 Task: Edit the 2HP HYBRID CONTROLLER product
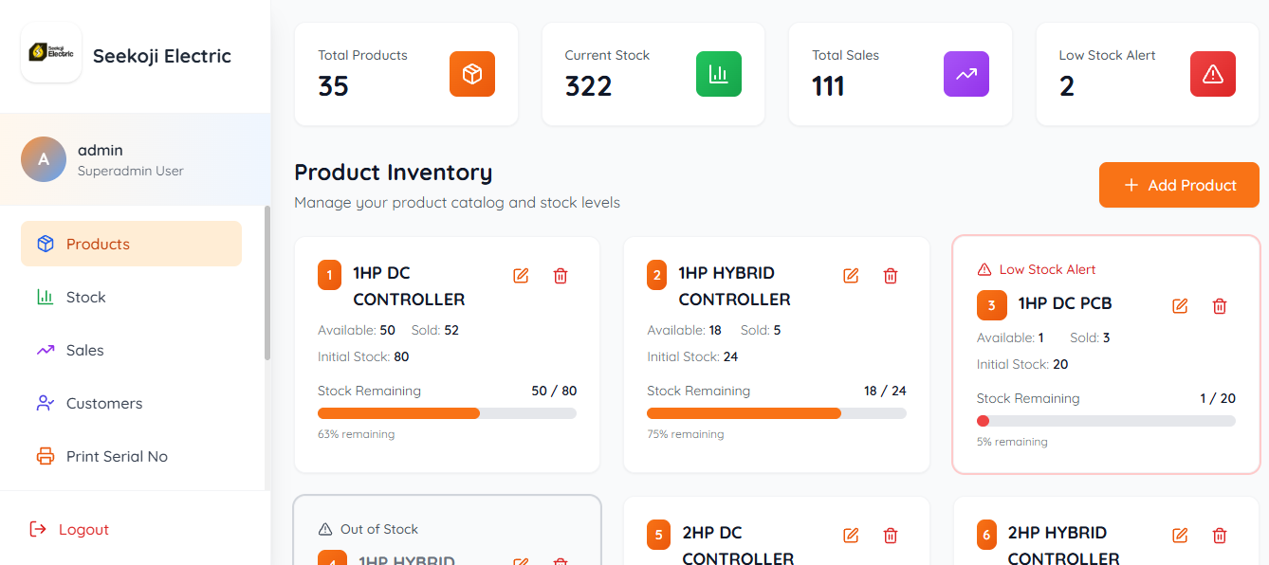coord(1180,536)
